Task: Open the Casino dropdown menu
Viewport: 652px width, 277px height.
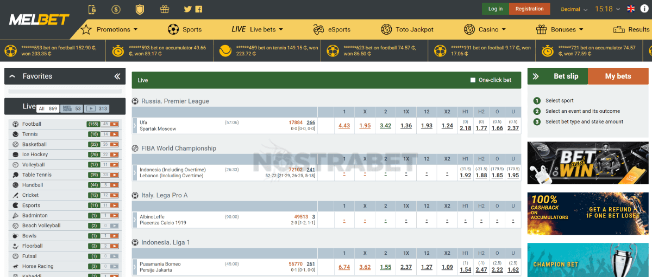Action: tap(485, 29)
